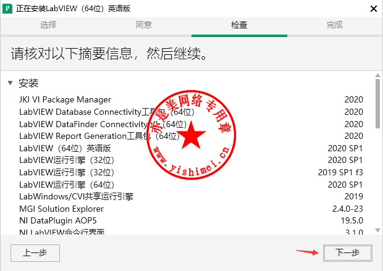Collapse the 安装 section triangle

10,83
